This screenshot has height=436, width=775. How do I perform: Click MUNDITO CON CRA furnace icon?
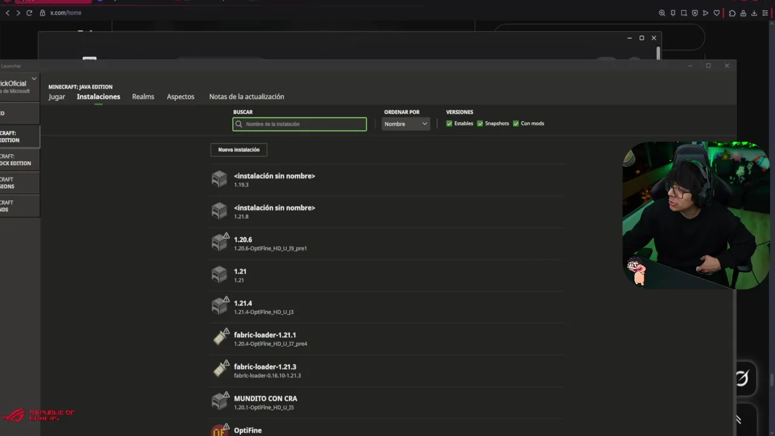click(x=220, y=401)
